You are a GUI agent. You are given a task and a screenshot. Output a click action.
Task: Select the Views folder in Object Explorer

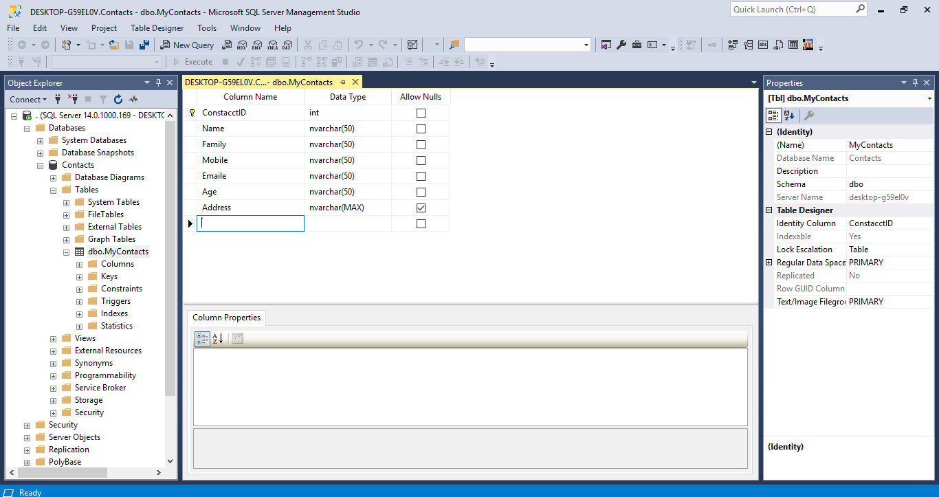pos(85,338)
